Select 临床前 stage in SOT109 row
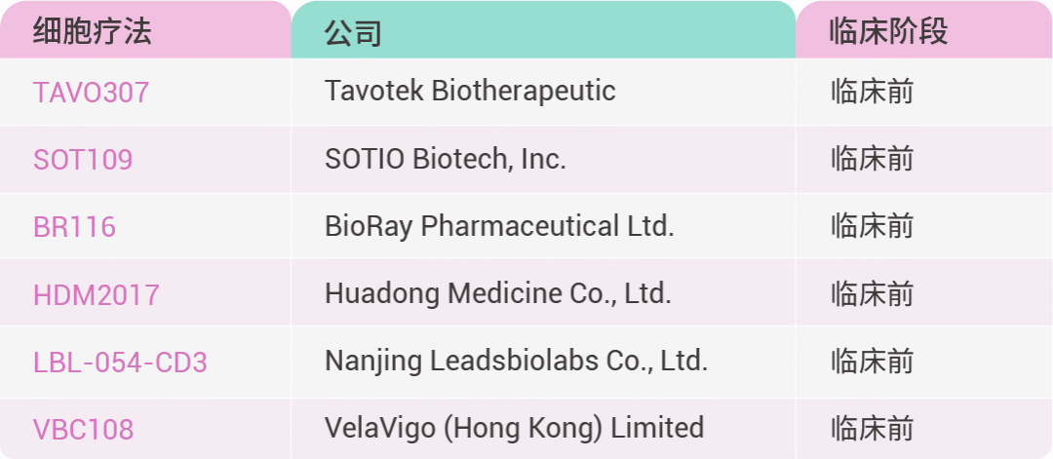This screenshot has height=459, width=1053. (872, 159)
